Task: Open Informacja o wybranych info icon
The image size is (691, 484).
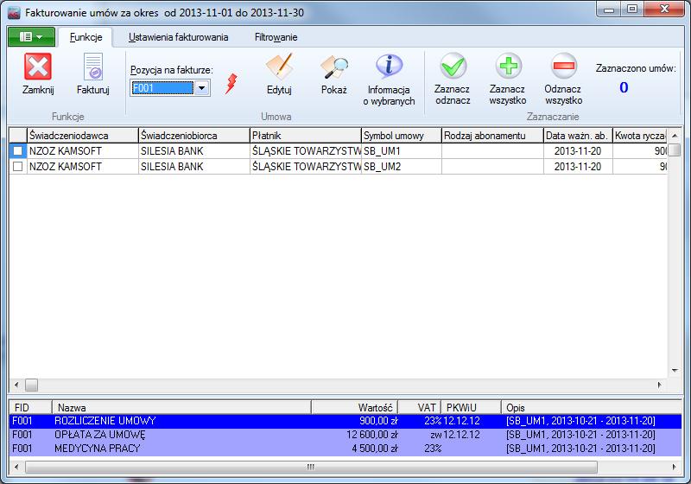Action: coord(390,67)
